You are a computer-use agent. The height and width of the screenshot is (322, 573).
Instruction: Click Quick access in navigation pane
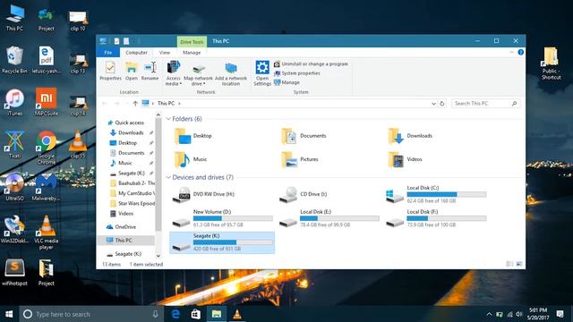point(125,123)
